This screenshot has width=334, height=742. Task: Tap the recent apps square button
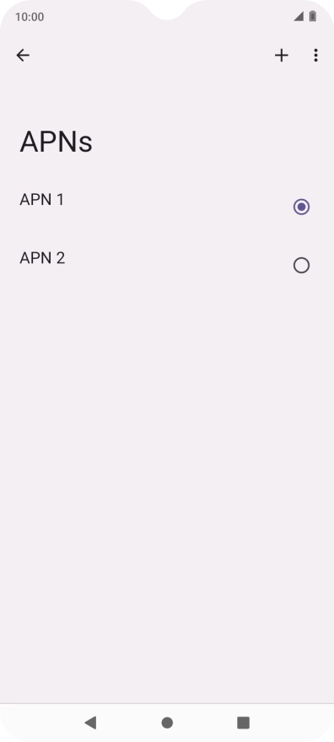coord(243,723)
